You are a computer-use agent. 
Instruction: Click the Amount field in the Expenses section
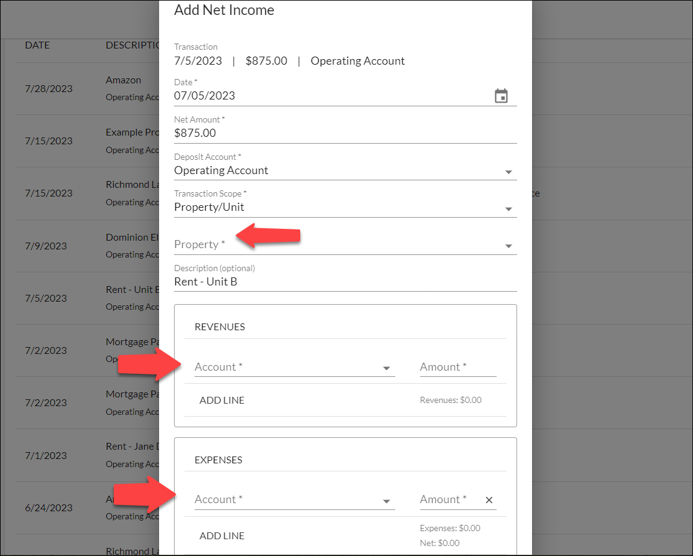449,499
